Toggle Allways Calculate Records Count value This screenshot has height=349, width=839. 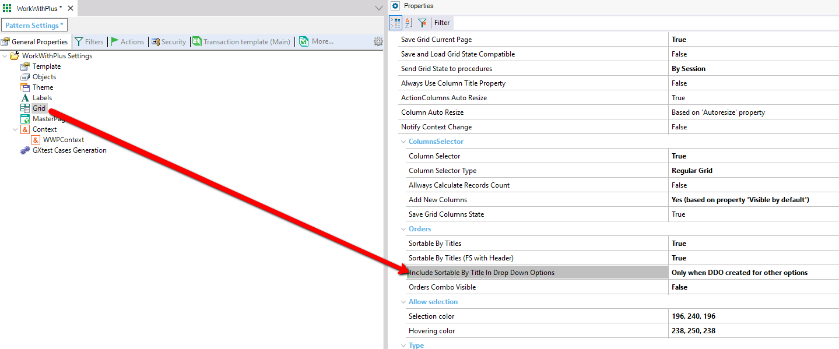pos(753,185)
